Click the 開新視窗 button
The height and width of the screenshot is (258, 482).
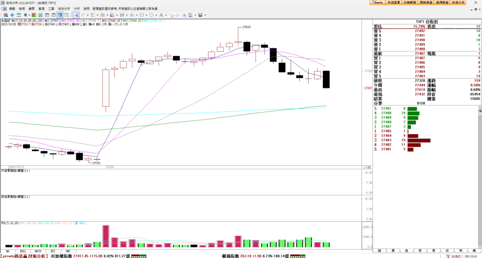(x=426, y=2)
